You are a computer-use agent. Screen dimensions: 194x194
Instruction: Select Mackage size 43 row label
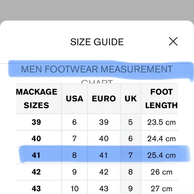pos(36,189)
